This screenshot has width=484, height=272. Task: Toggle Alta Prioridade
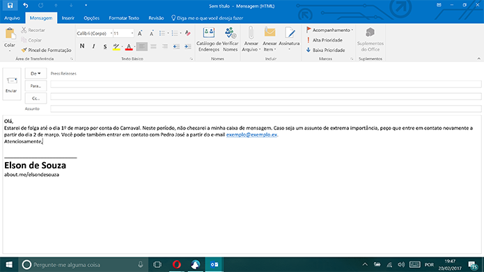325,40
